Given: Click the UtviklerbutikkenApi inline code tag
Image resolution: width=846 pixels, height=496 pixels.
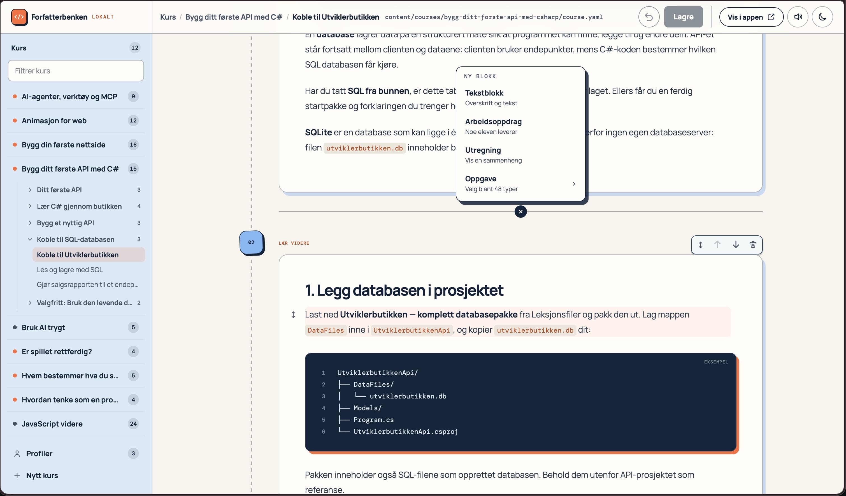Looking at the screenshot, I should click(412, 330).
